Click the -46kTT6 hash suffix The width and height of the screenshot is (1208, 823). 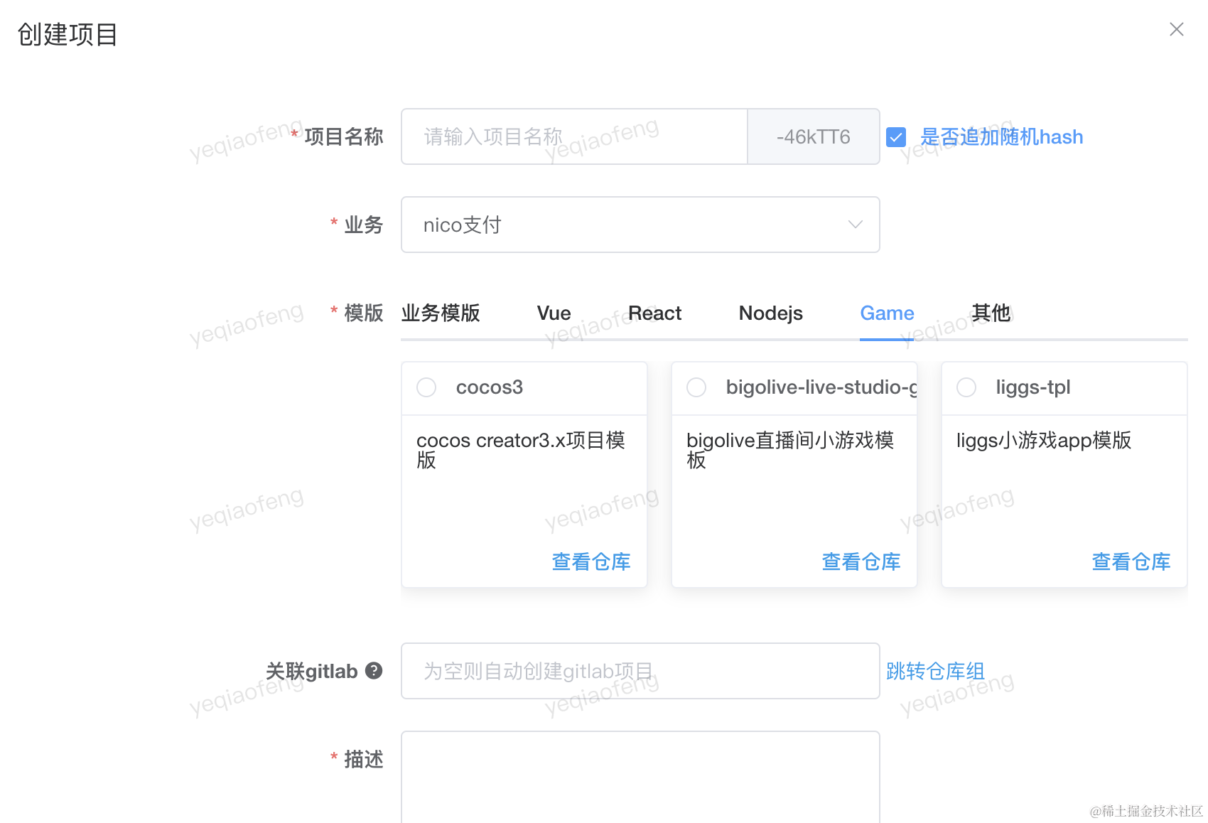[814, 136]
